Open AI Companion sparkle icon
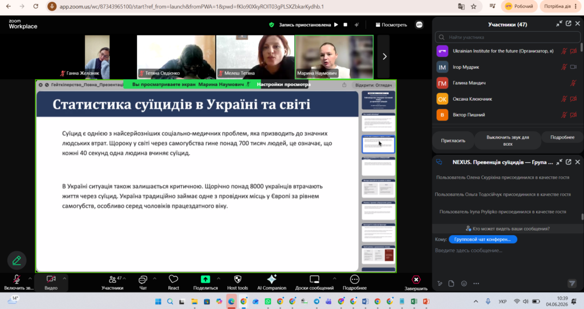This screenshot has height=309, width=584. pos(271,279)
